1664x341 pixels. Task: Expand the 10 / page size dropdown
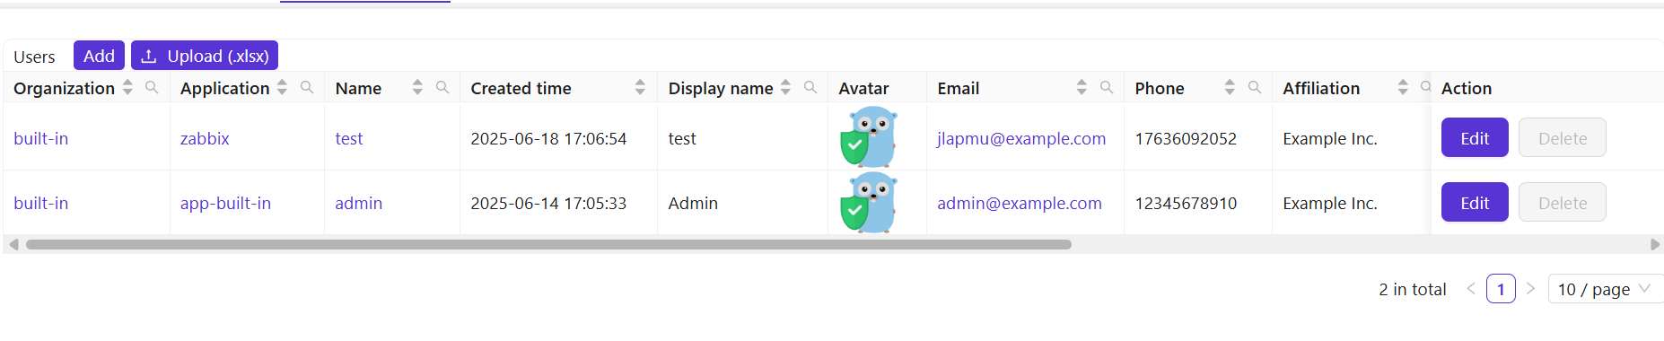(x=1606, y=289)
